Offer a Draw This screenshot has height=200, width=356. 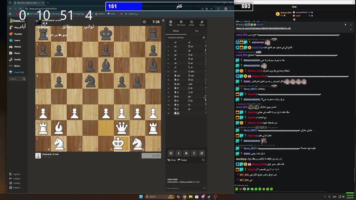(x=172, y=160)
